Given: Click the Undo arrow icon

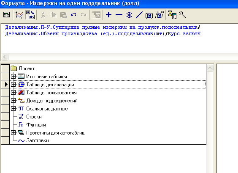Looking at the screenshot, I should coord(73,15).
